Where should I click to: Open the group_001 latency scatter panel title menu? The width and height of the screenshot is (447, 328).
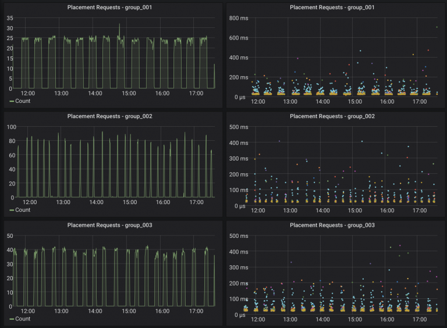[332, 8]
